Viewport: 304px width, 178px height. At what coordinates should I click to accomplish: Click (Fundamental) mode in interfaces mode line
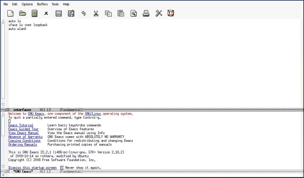click(x=71, y=110)
